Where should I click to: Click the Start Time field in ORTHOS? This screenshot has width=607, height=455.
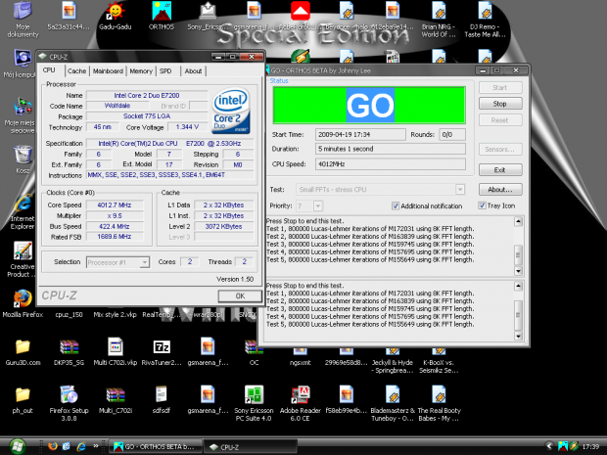click(360, 135)
